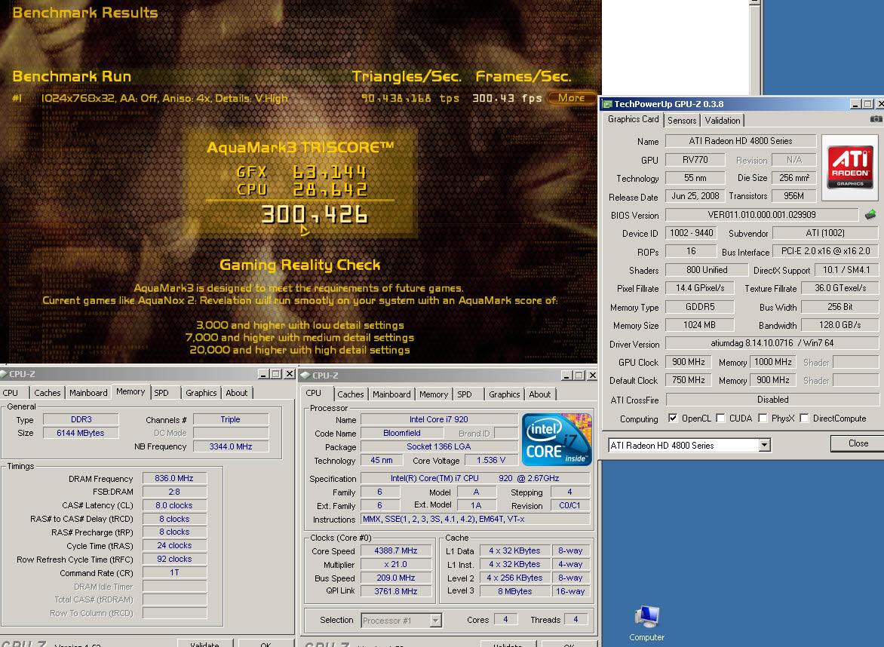Click the Code Name Bloomfield field

tap(401, 433)
